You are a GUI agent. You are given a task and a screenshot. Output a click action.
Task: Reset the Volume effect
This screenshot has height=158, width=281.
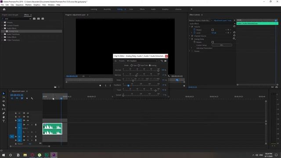coord(234,26)
